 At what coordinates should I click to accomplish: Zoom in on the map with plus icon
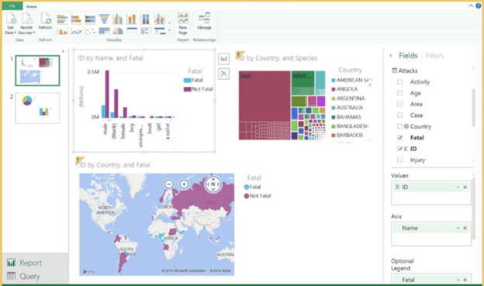(184, 184)
